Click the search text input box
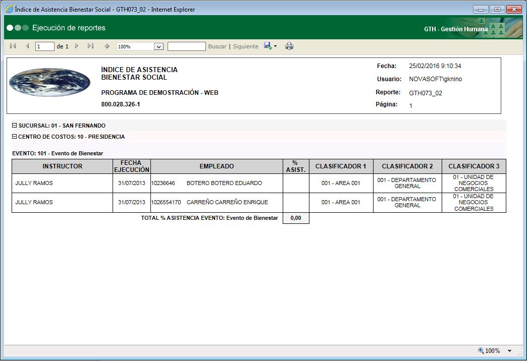This screenshot has height=361, width=527. click(186, 46)
